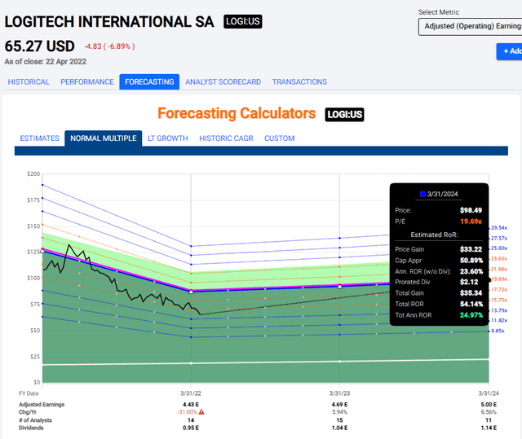The image size is (522, 439).
Task: Open the HISTORICAL tab
Action: tap(29, 81)
